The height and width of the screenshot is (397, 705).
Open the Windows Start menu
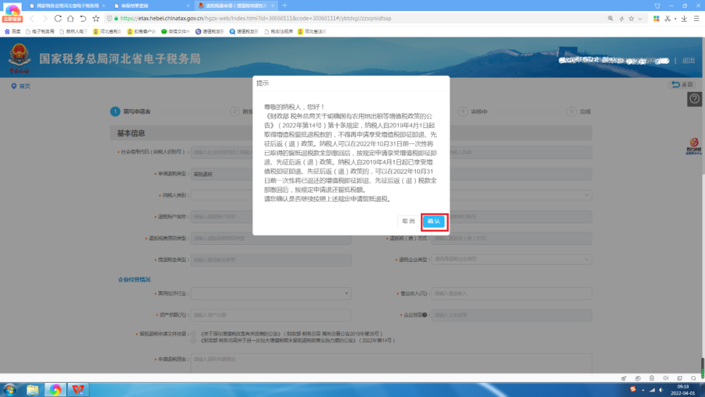[x=10, y=389]
